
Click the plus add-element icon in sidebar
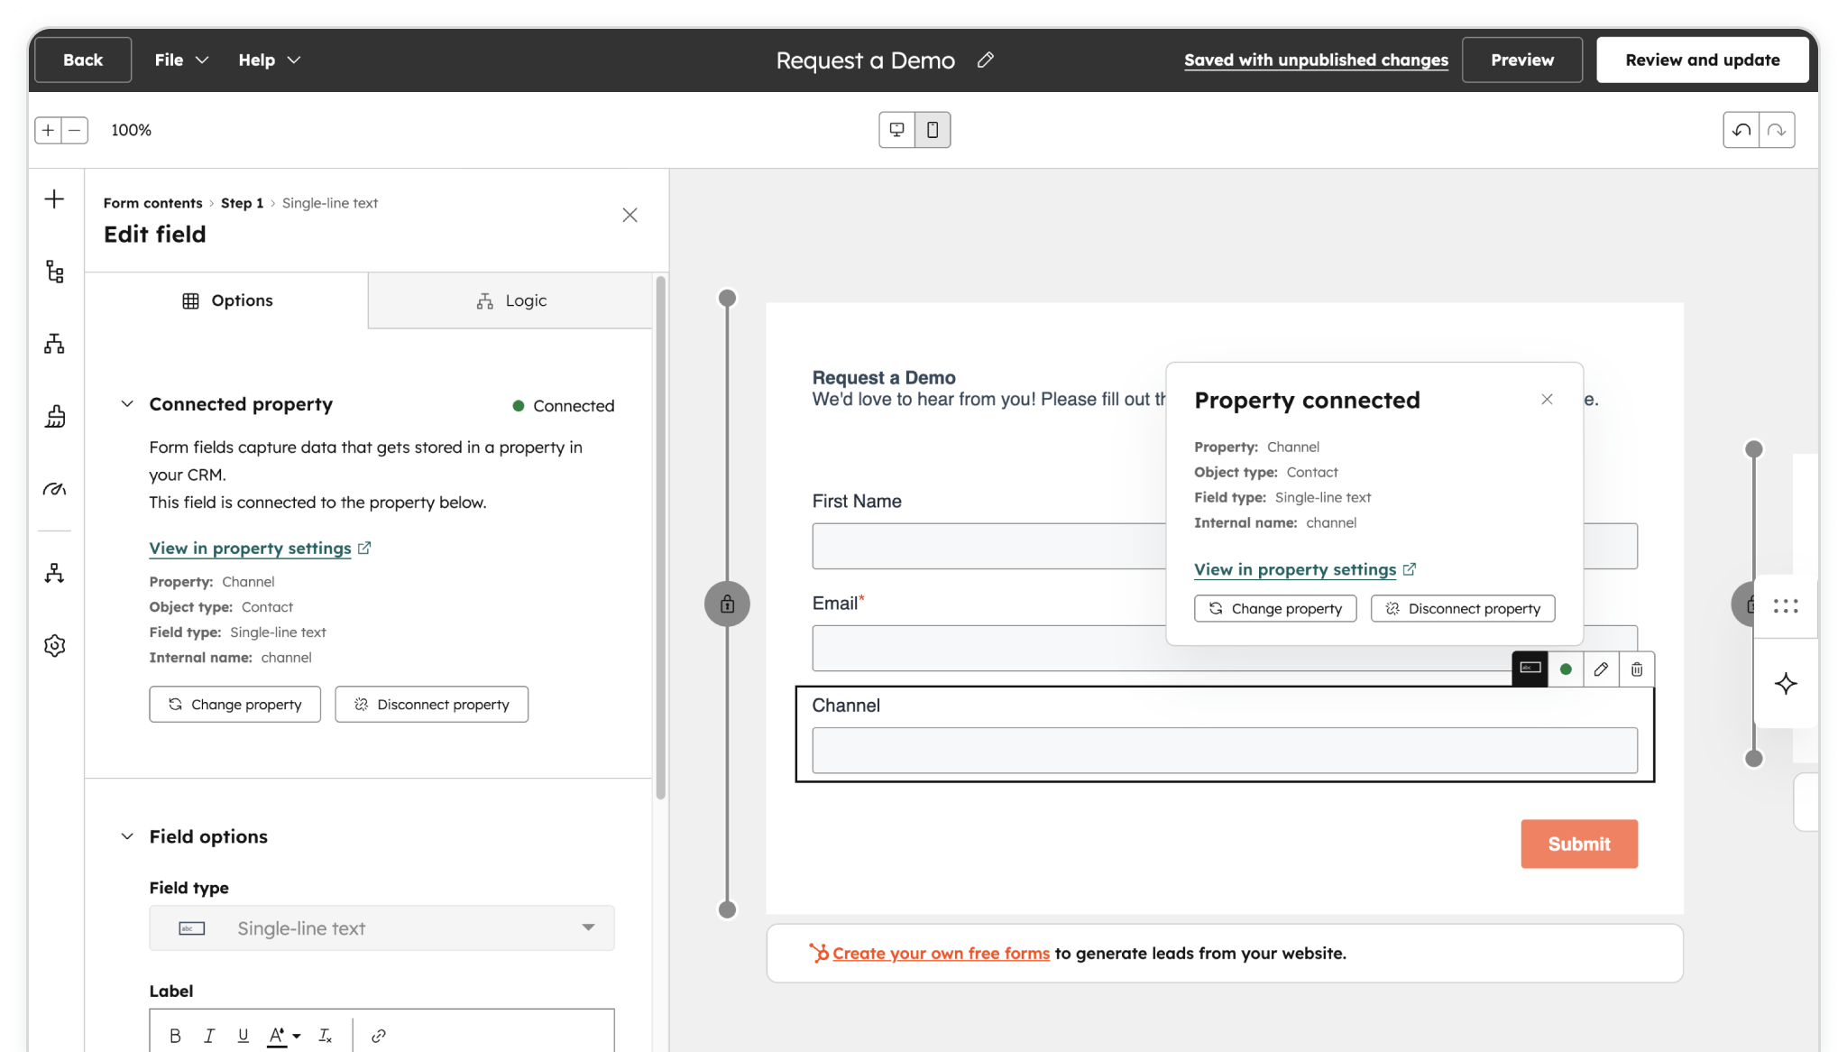(54, 199)
